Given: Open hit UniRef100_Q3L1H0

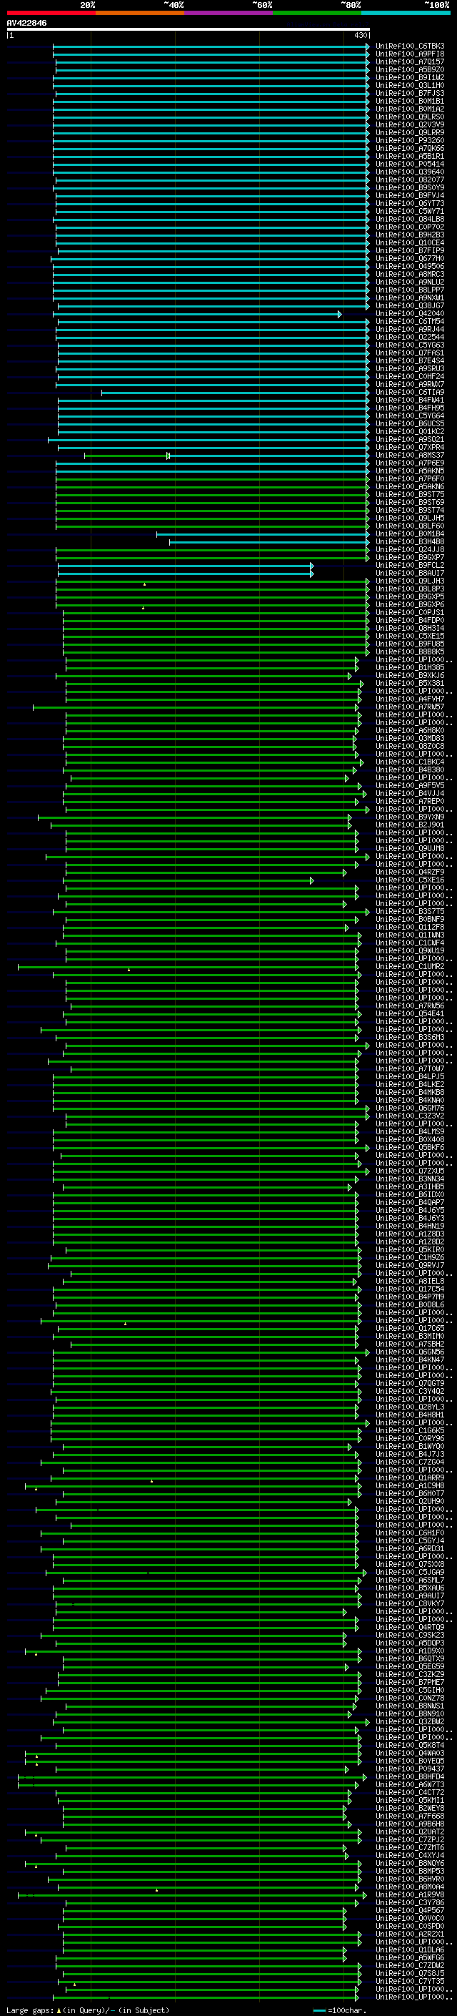Looking at the screenshot, I should click(x=410, y=85).
